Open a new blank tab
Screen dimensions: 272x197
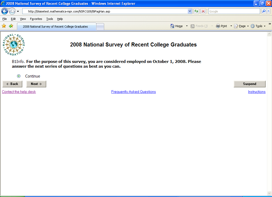[x=100, y=27]
